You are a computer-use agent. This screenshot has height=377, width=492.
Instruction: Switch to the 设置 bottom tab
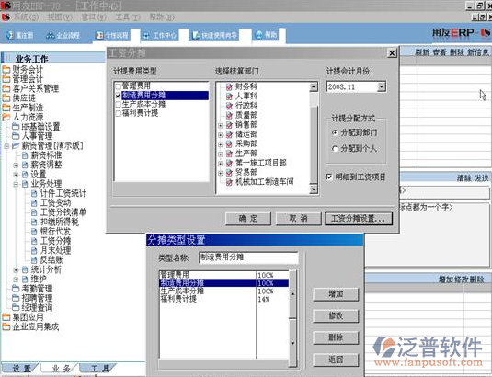coord(21,368)
